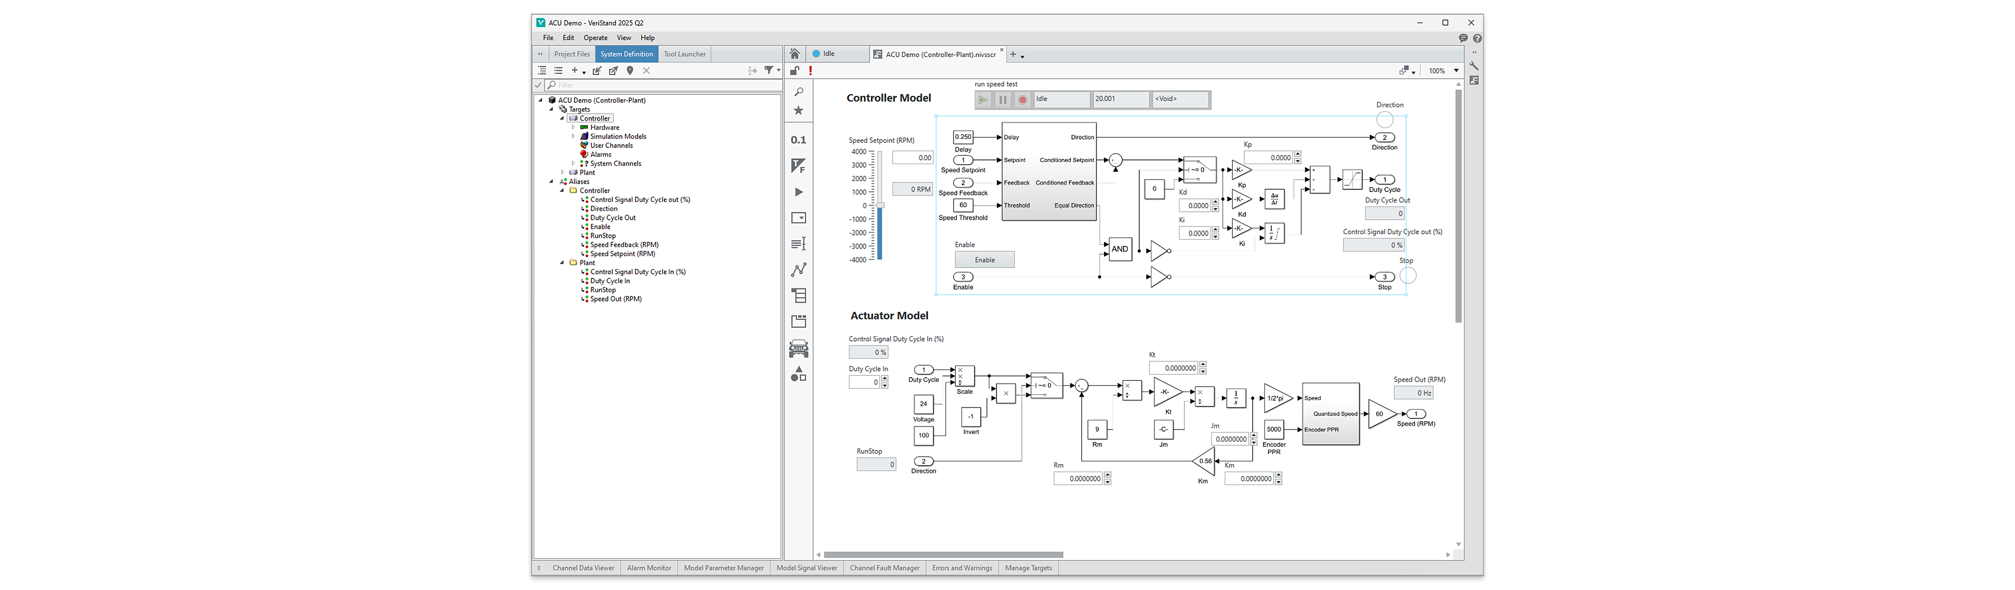Switch to the Project Files tab

(572, 54)
